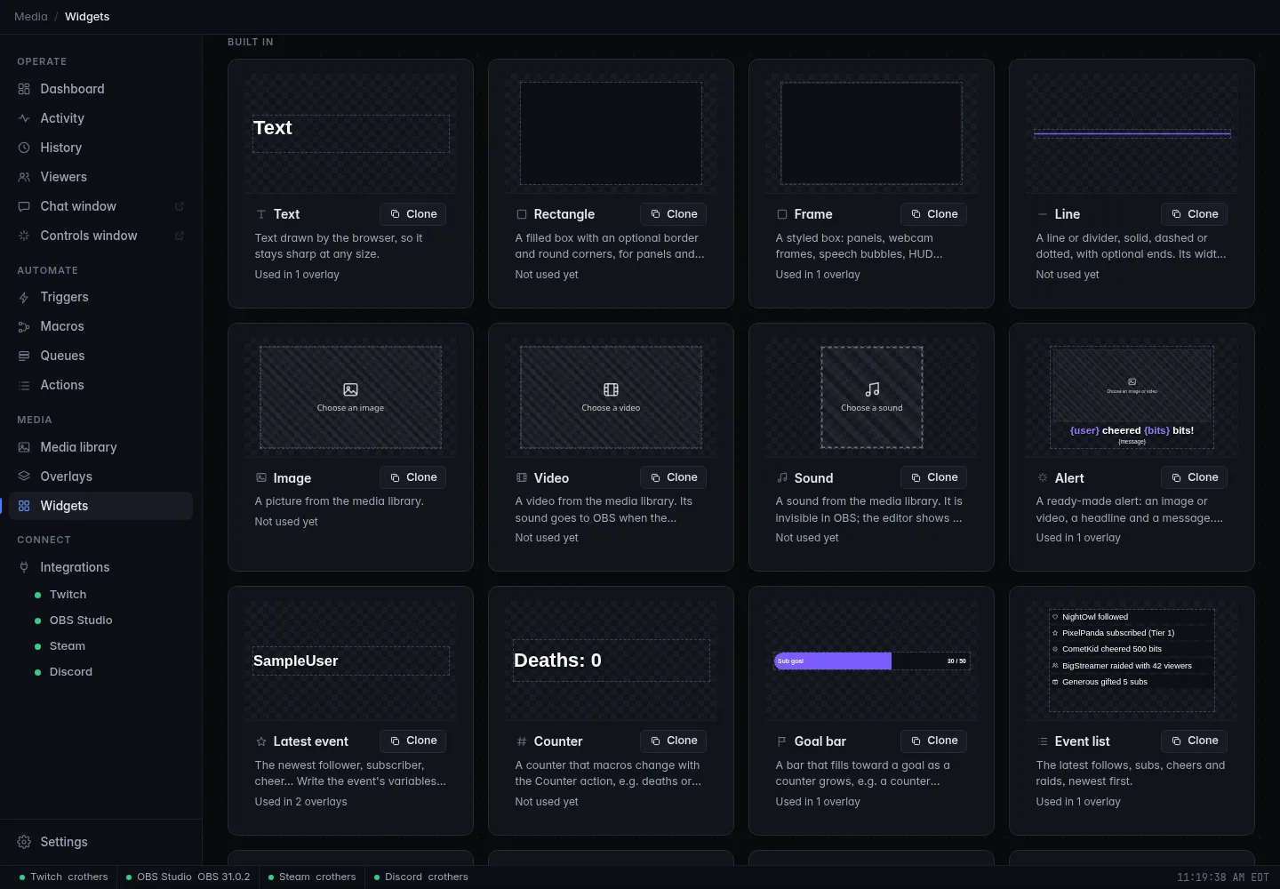Select the Widgets item in the sidebar
Screen dimensions: 1280x889
(x=101, y=506)
